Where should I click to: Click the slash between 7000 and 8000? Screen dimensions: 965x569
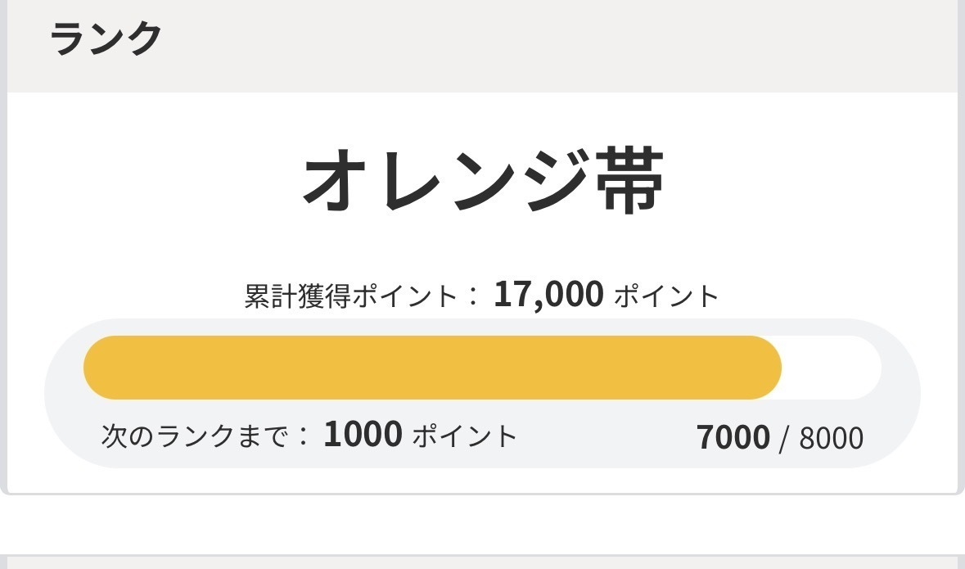tap(783, 439)
